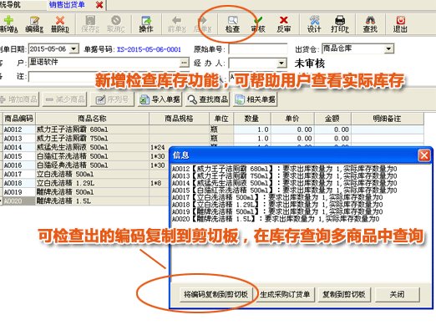Open the 设计 (design) tools icon
Screen dimensions: 436x325
314,24
